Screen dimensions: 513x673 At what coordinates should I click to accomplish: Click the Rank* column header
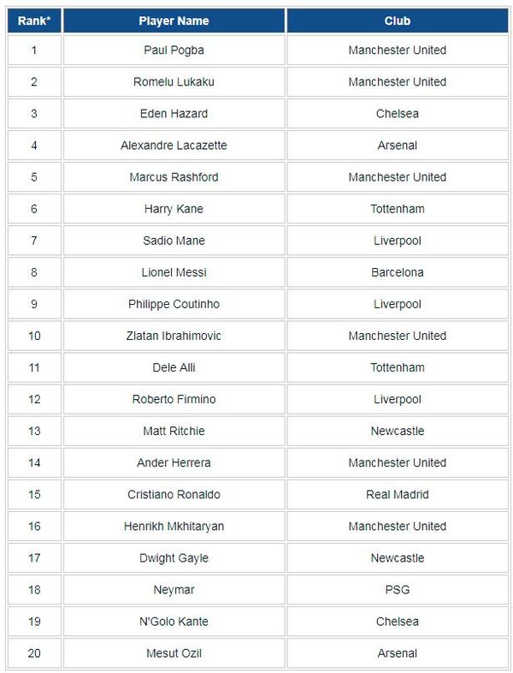point(34,21)
